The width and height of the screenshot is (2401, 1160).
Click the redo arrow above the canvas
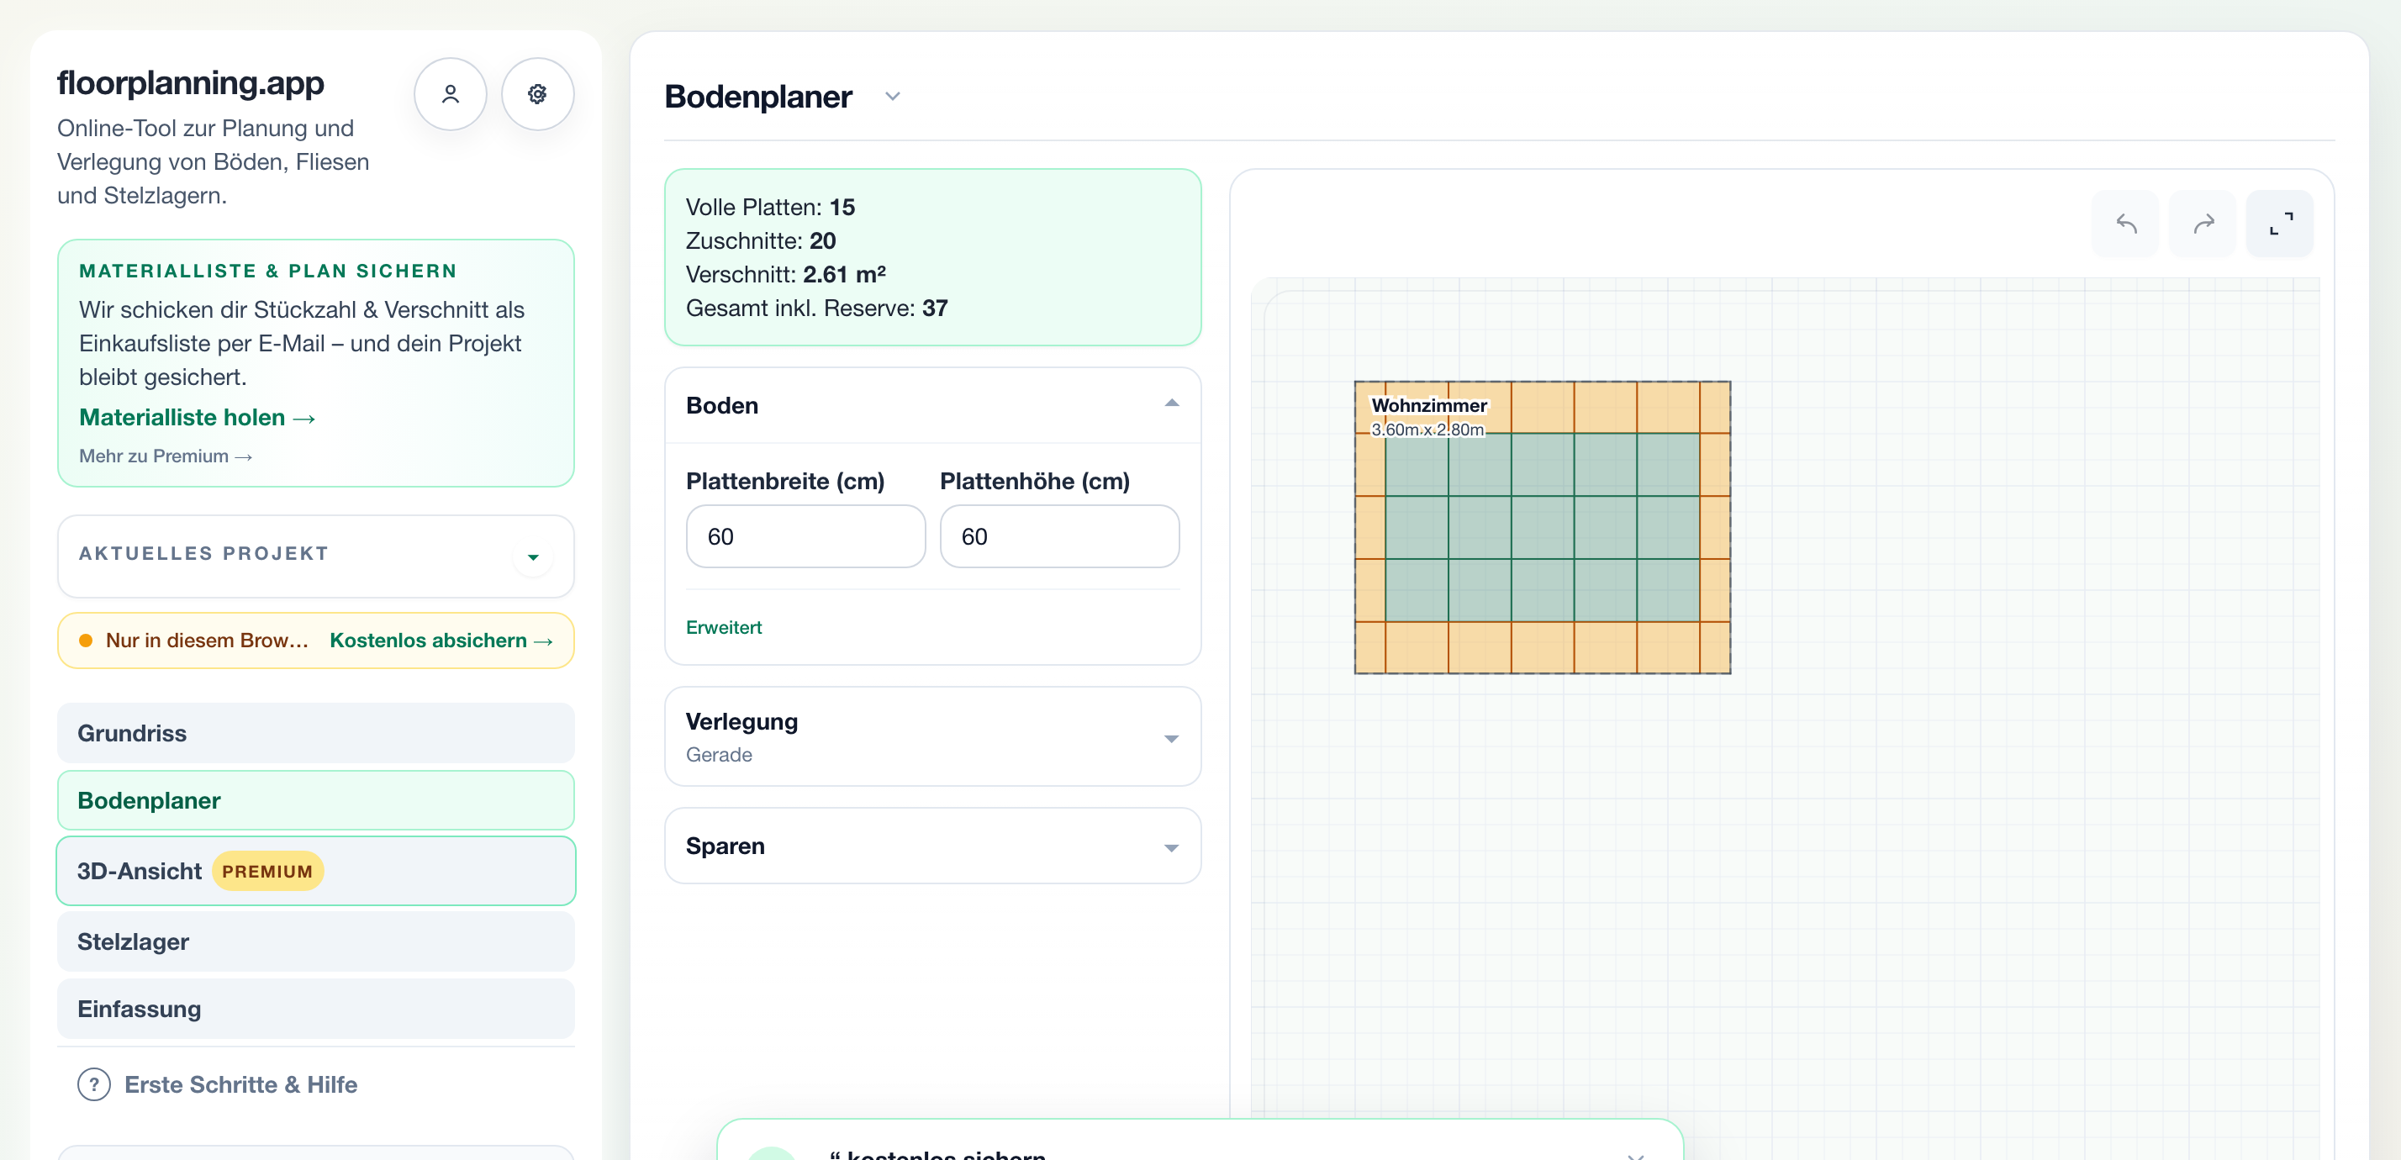click(2203, 224)
